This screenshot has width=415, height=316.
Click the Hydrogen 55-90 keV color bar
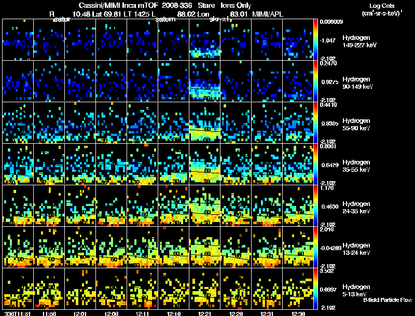point(315,122)
